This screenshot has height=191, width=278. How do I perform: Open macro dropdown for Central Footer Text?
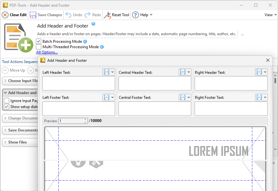point(185,97)
